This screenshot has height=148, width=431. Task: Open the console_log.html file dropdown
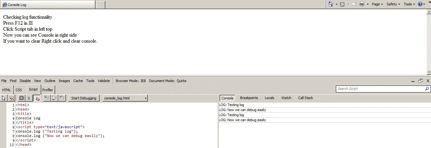125,98
